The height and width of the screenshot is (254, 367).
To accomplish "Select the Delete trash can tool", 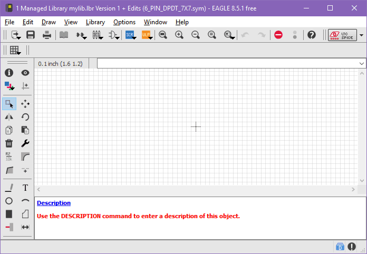I will coord(9,143).
